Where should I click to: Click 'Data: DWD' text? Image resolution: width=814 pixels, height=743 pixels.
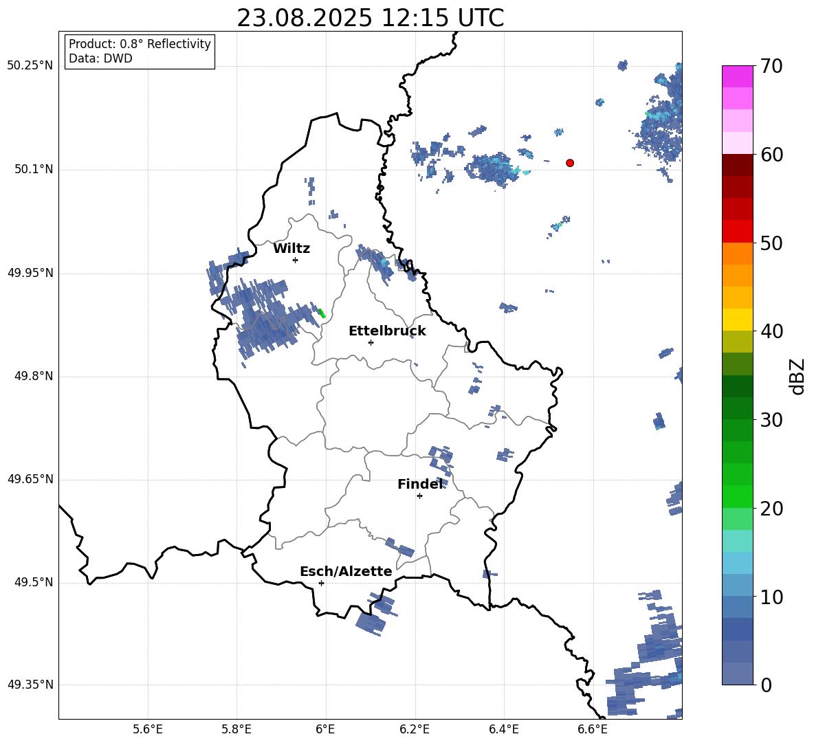(x=100, y=58)
